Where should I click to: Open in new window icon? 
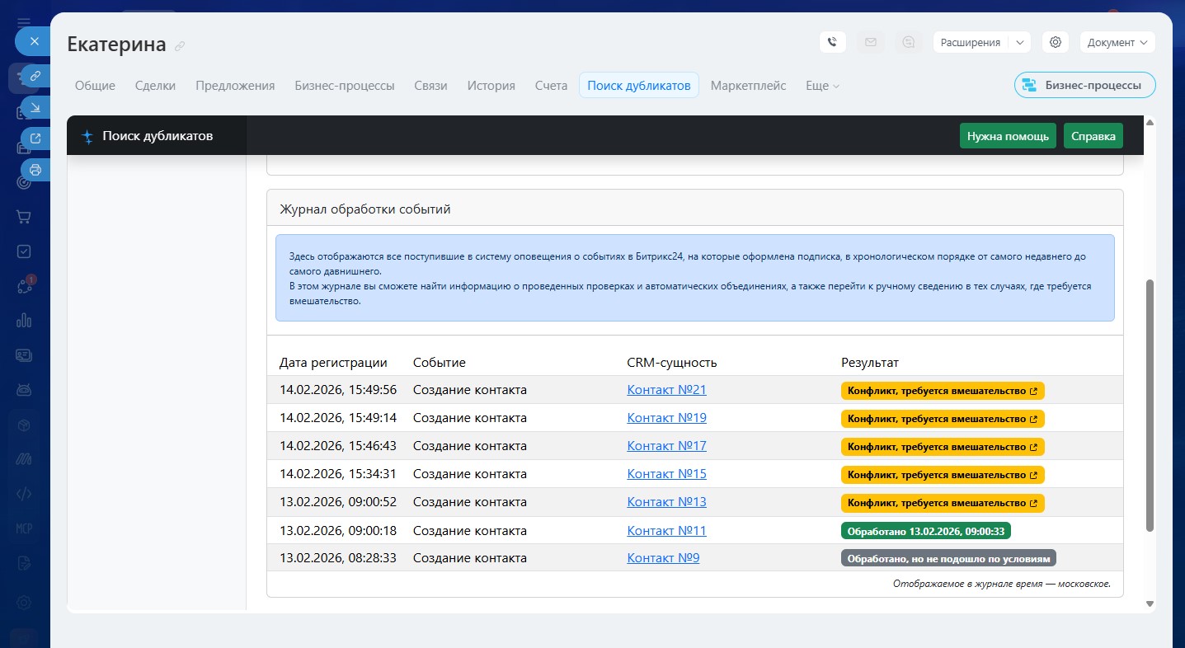[35, 139]
